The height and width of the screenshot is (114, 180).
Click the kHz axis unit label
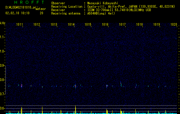pos(3,23)
